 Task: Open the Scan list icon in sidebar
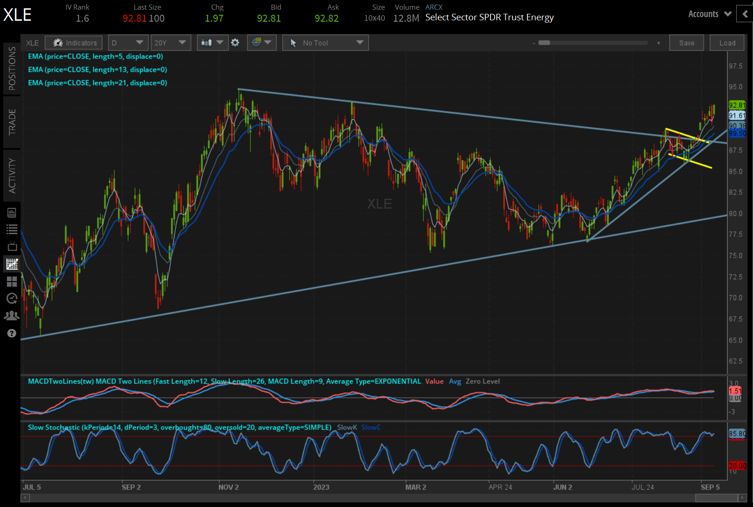(x=12, y=229)
